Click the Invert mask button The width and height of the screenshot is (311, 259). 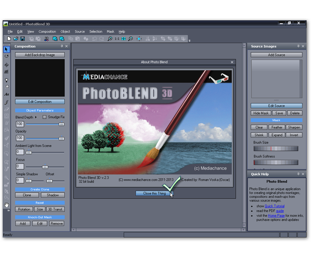(294, 135)
